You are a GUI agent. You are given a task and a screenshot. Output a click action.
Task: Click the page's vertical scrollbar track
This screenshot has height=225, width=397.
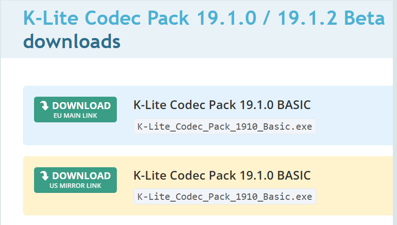(395, 113)
